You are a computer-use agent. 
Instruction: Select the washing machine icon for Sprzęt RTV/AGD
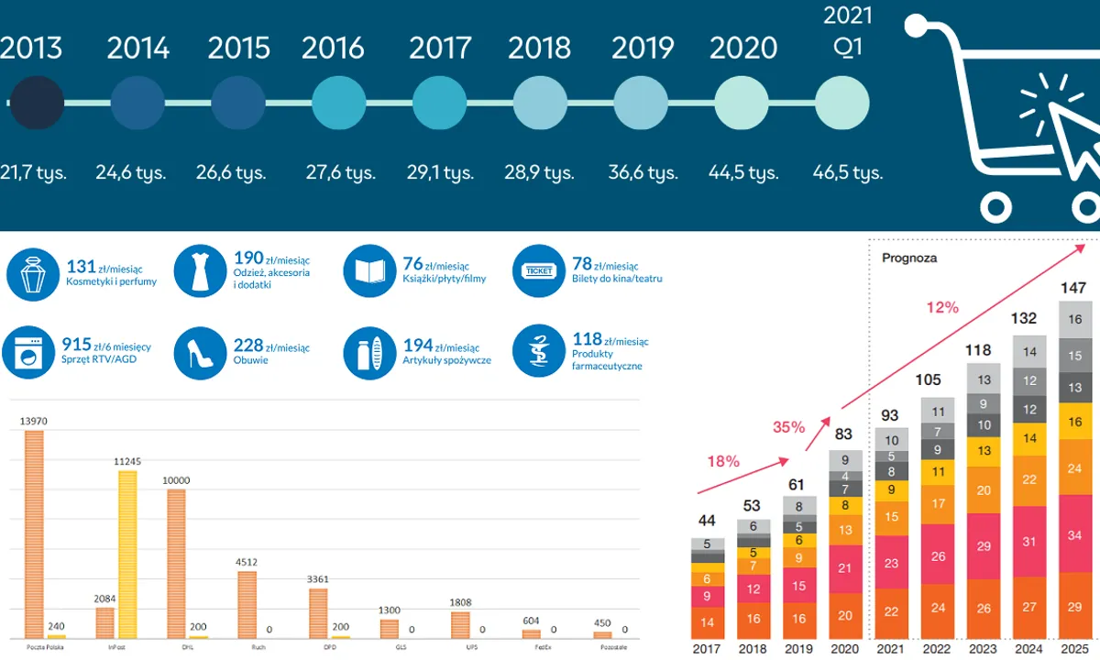tap(29, 353)
